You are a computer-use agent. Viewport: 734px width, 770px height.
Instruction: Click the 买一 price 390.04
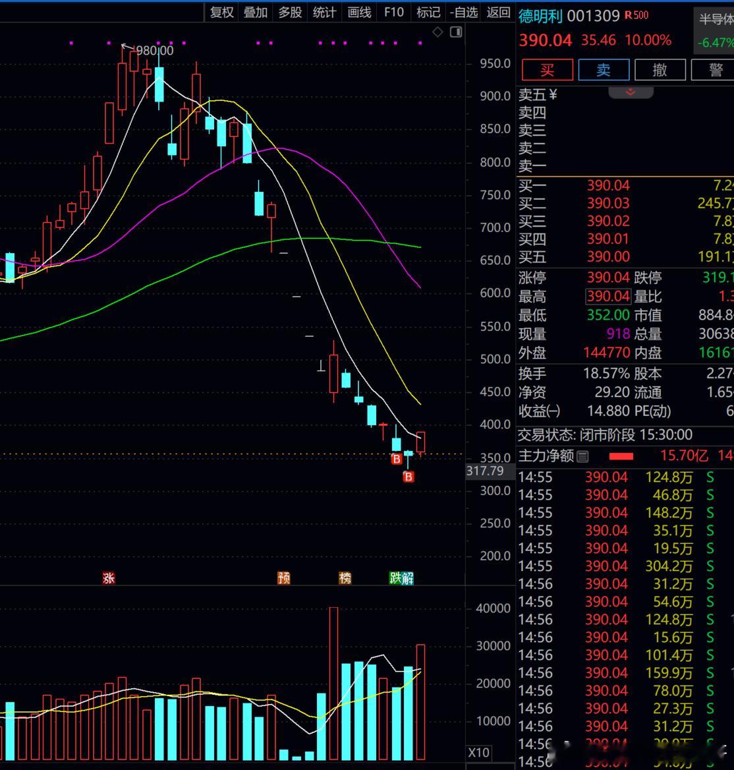click(x=608, y=186)
